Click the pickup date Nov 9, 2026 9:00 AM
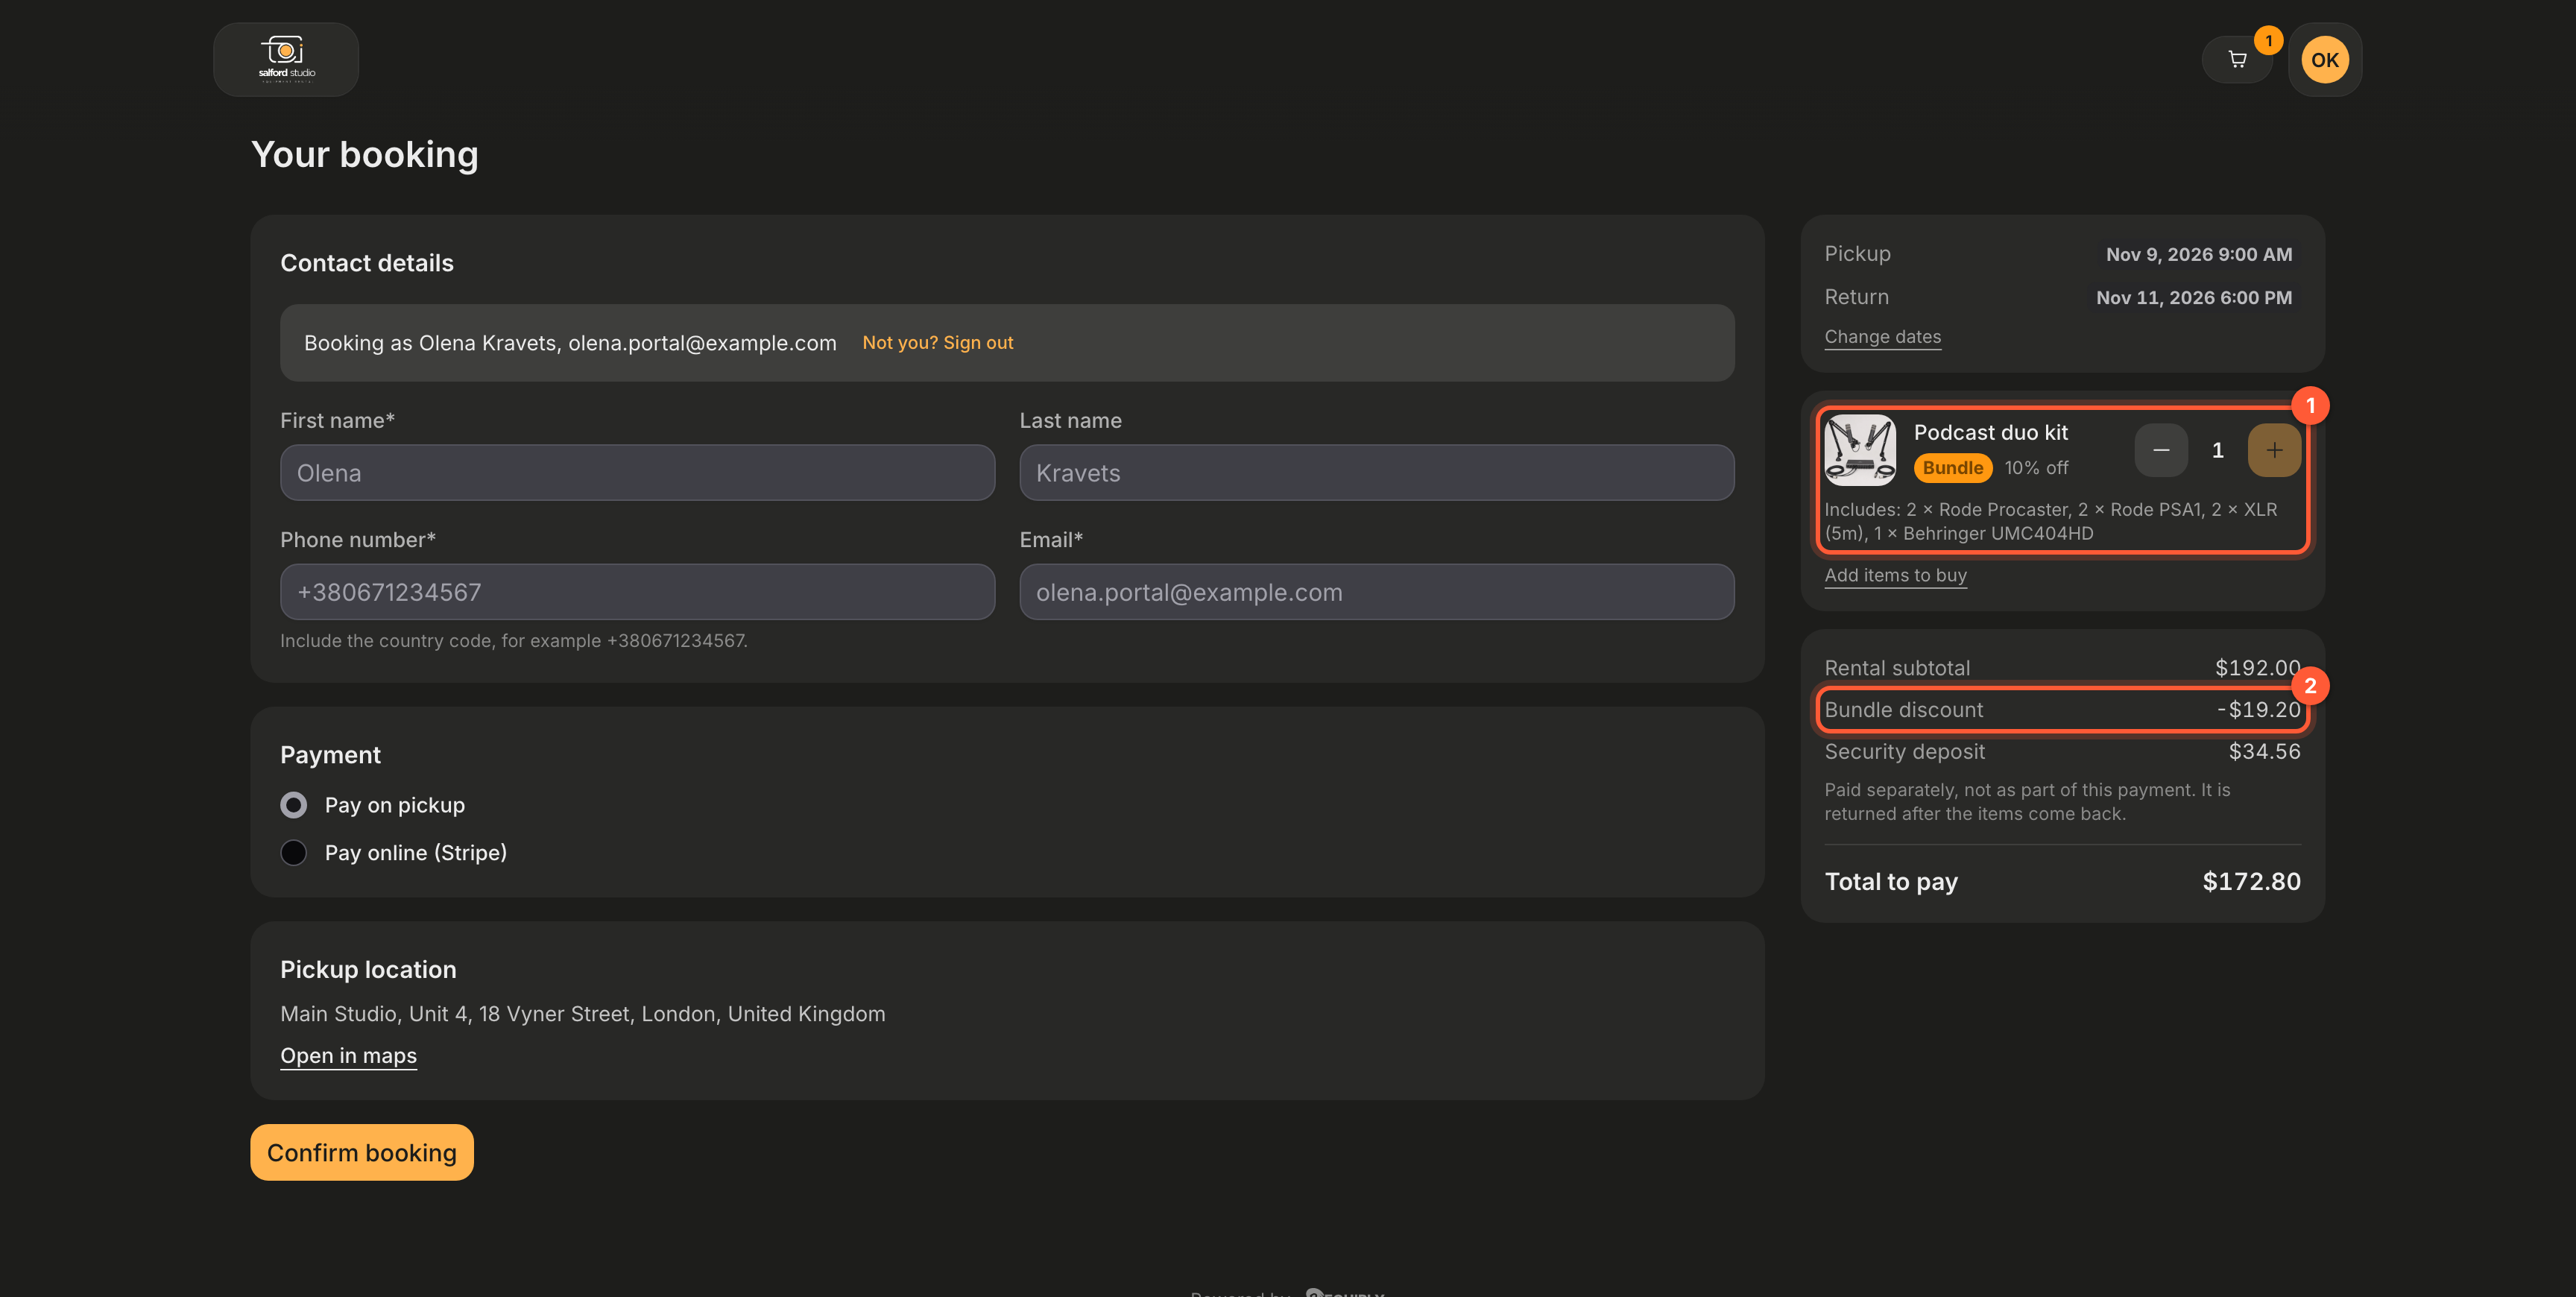 point(2198,255)
